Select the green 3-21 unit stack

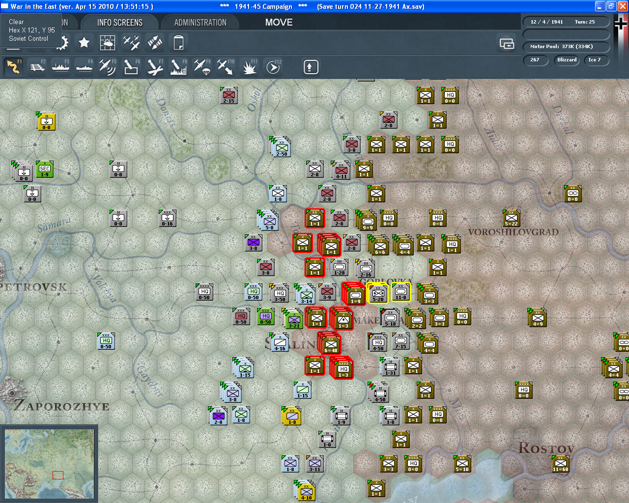click(293, 319)
